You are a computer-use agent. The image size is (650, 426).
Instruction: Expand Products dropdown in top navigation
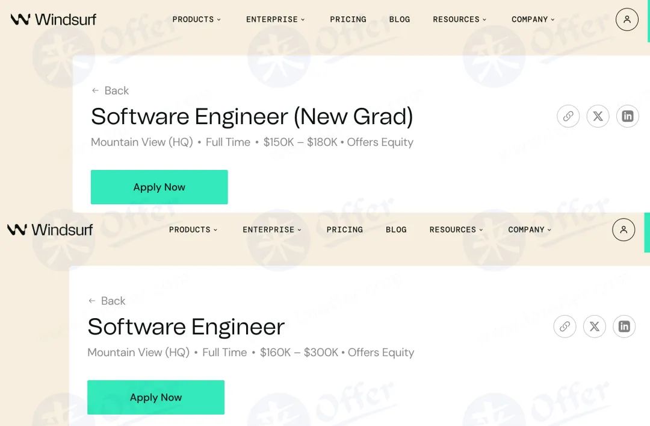pos(197,19)
